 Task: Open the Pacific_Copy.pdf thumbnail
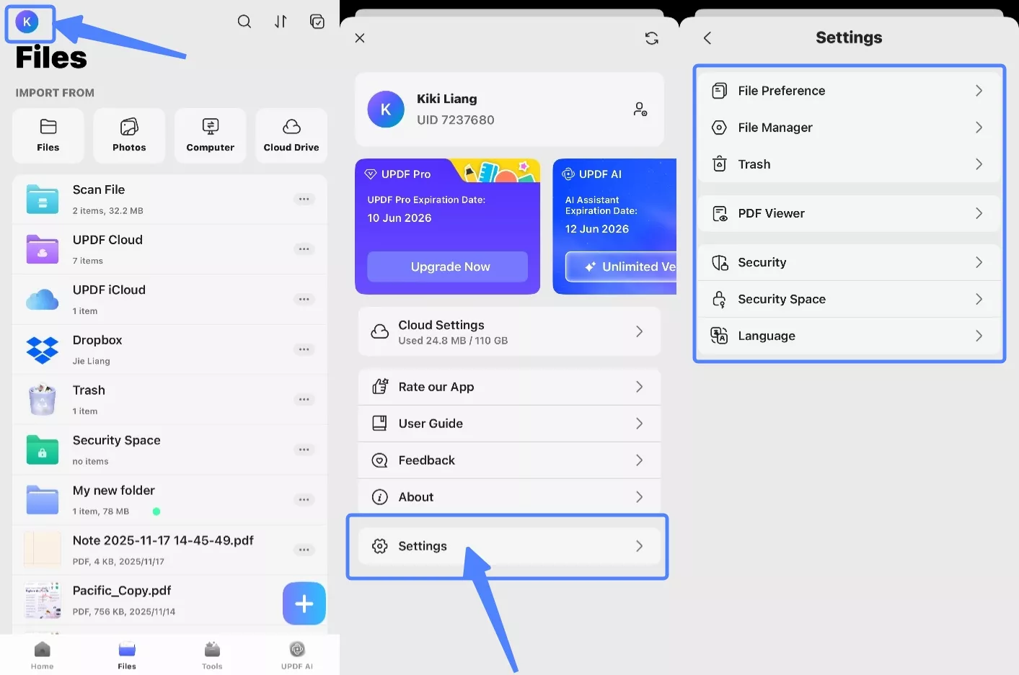(x=43, y=600)
